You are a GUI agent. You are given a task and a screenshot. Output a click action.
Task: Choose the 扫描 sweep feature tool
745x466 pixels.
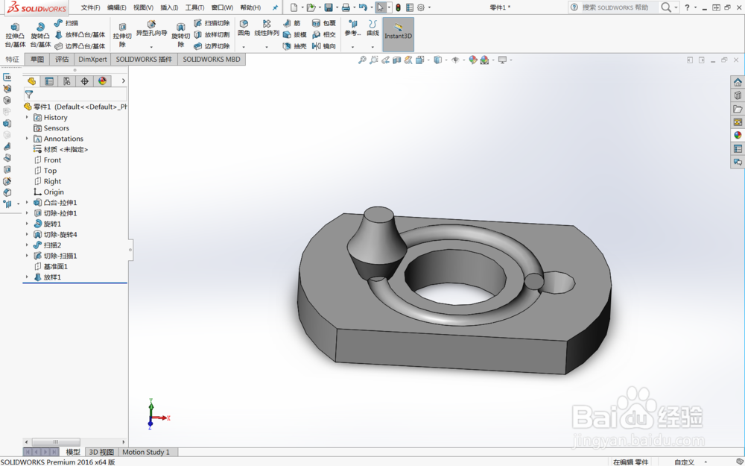tap(66, 23)
